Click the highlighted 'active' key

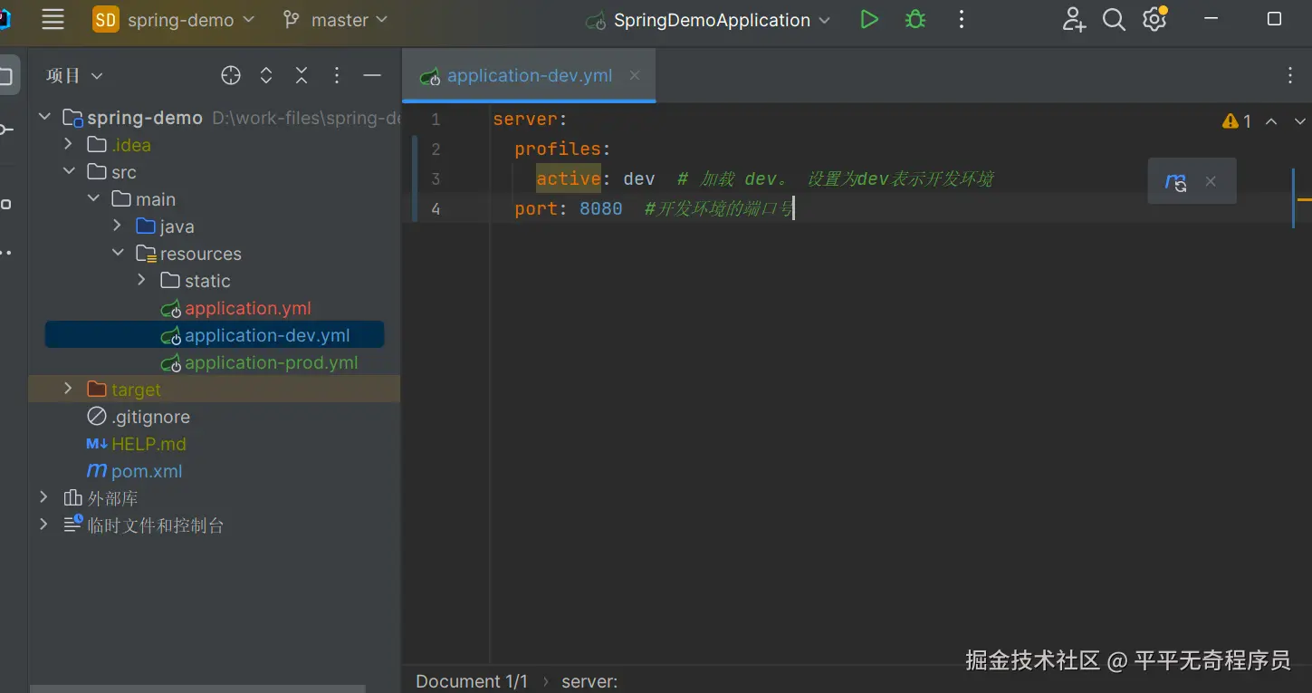coord(569,178)
